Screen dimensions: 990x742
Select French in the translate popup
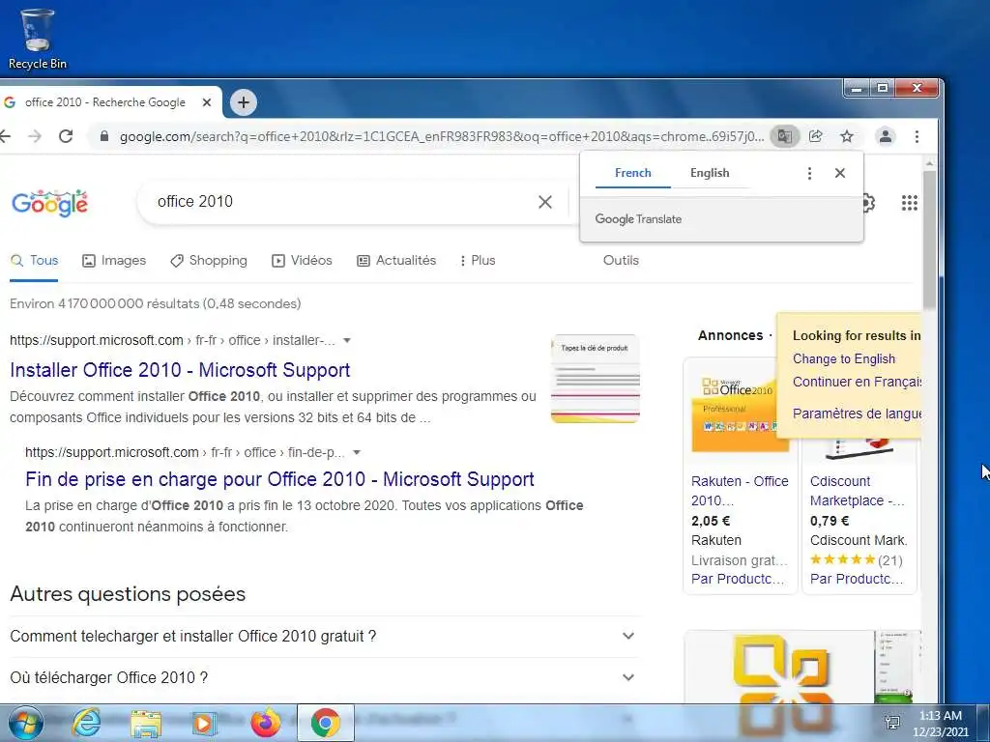(632, 173)
